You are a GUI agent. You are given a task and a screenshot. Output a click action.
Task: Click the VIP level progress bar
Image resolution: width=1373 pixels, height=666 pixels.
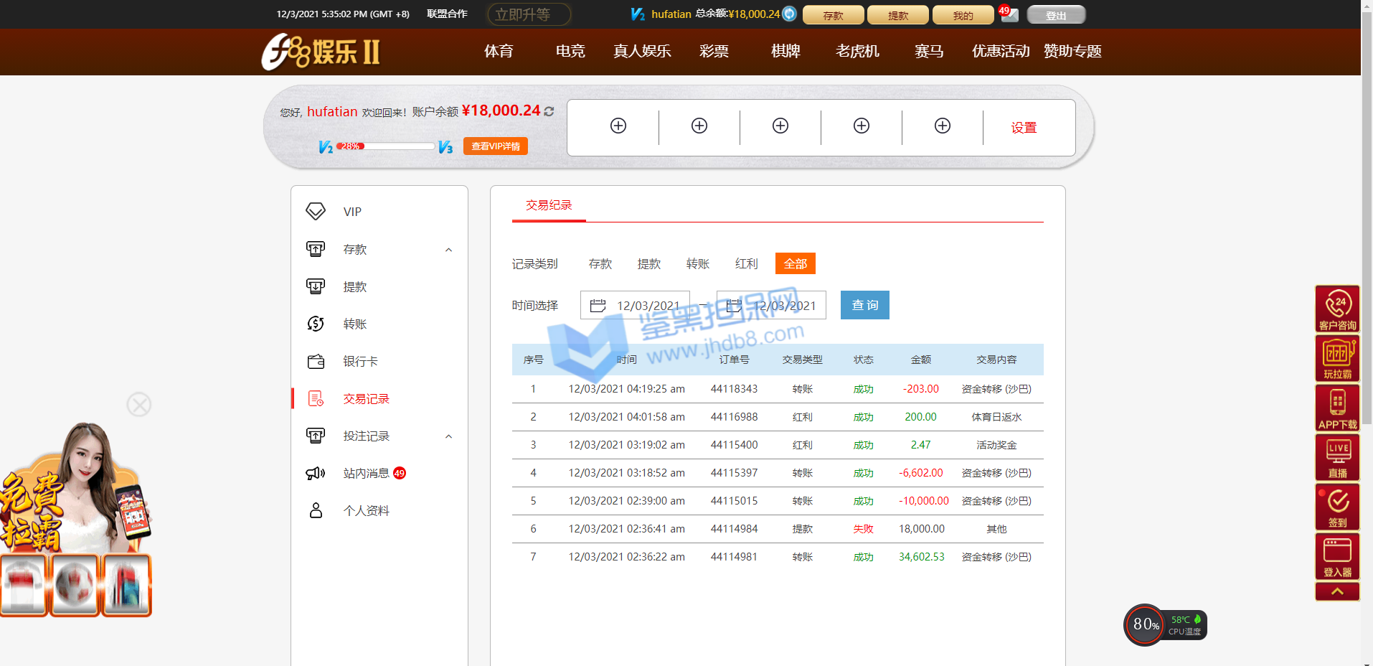click(387, 146)
